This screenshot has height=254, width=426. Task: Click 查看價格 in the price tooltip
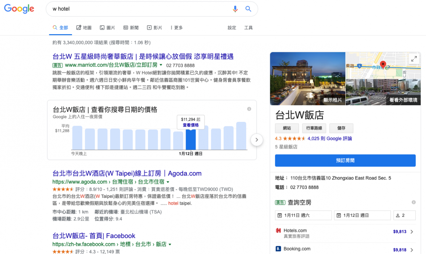point(191,125)
